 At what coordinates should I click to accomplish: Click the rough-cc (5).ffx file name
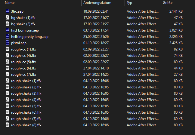23,62
